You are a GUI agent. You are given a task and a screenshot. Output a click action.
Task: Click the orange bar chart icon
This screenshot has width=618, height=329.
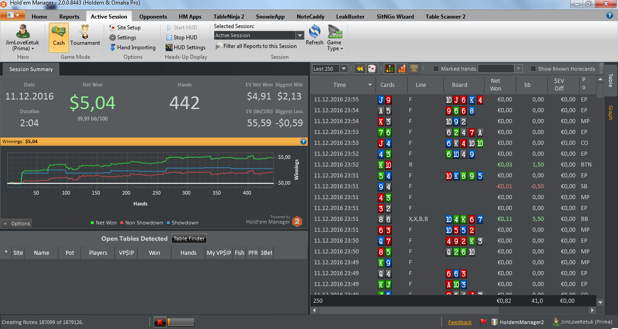point(402,69)
